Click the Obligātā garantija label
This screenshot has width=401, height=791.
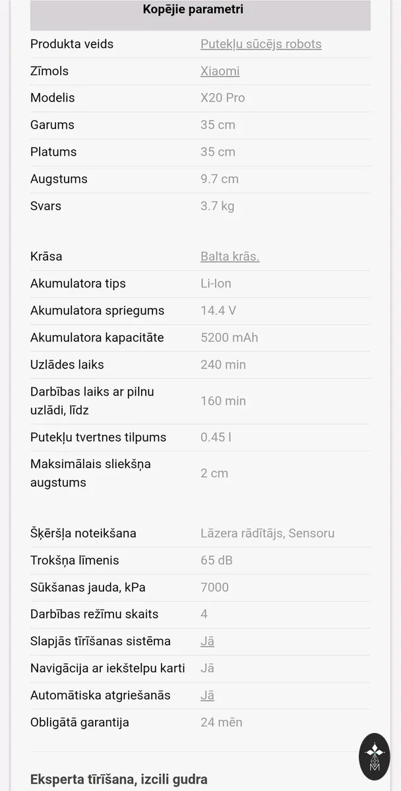point(80,722)
